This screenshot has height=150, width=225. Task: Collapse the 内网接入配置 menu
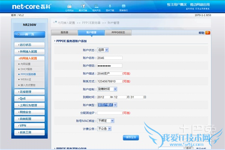coord(29,58)
